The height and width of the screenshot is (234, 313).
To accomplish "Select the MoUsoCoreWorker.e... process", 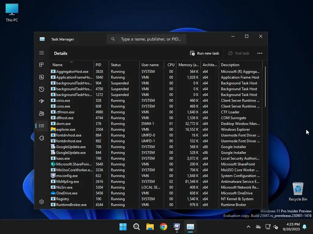I will 156,170.
